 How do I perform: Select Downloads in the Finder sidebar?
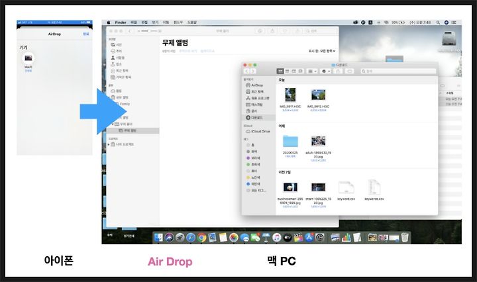click(258, 118)
